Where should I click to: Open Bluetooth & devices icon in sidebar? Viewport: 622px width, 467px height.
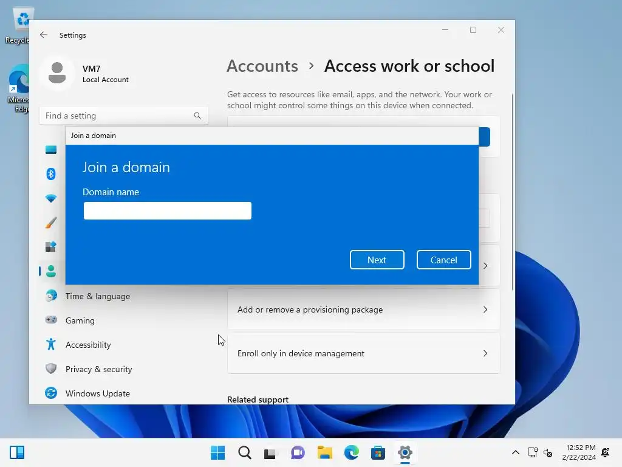pyautogui.click(x=51, y=174)
